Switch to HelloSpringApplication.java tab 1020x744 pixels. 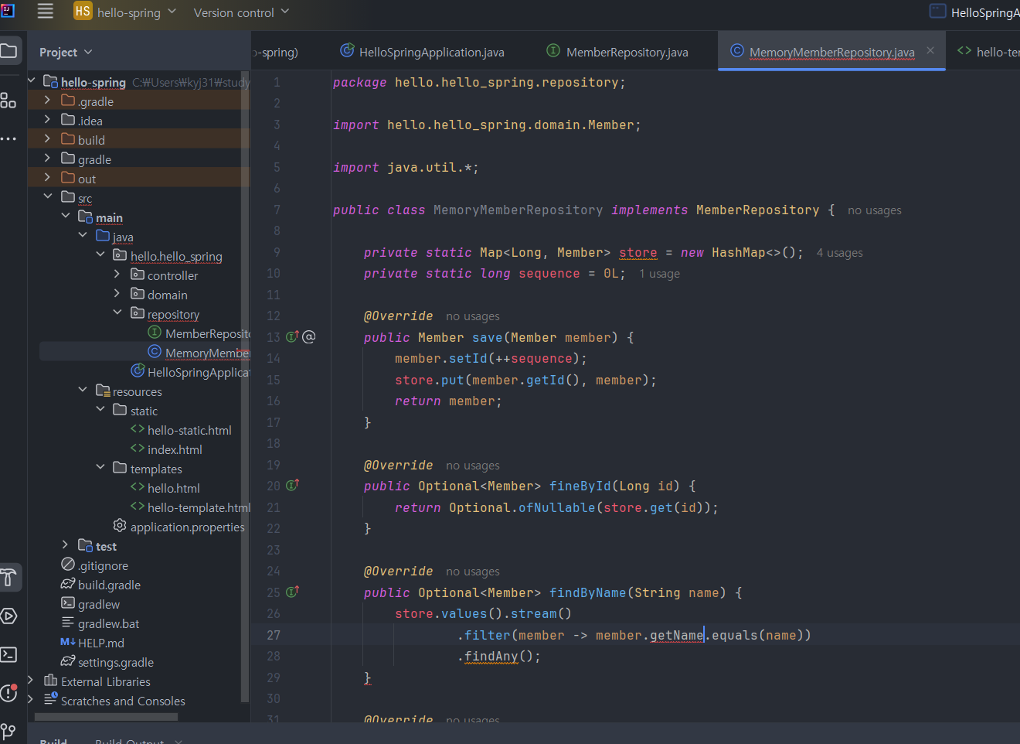click(422, 52)
